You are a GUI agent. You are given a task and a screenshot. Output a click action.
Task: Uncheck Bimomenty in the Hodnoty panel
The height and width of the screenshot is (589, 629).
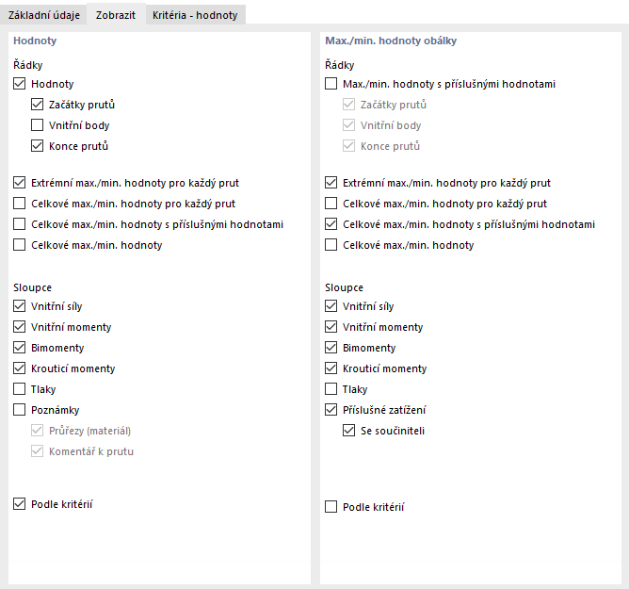[21, 348]
